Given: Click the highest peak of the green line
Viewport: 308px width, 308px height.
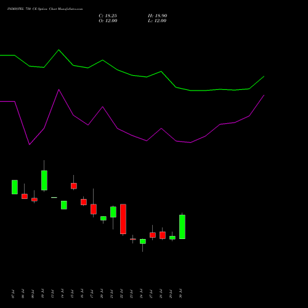Looking at the screenshot, I should click(59, 50).
